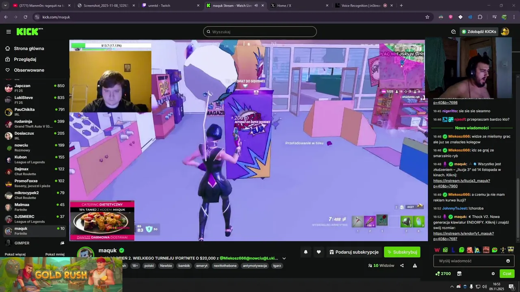The image size is (520, 292).
Task: Open instream.ly/endorfy1_maquk link in chat
Action: pyautogui.click(x=464, y=236)
